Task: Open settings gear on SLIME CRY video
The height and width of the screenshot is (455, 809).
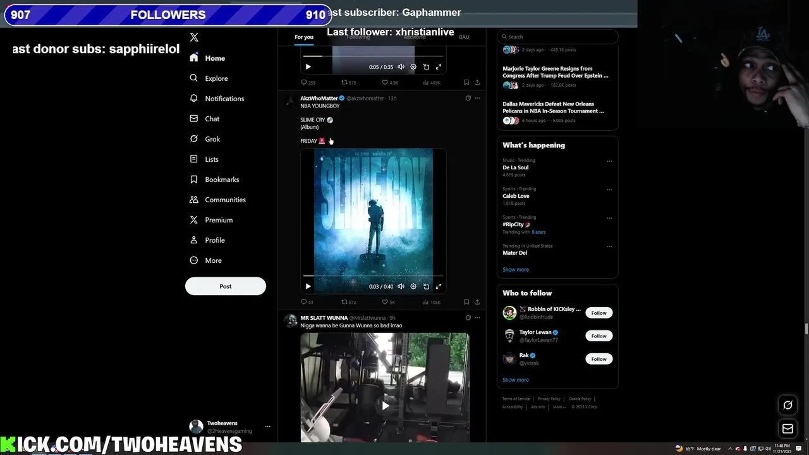Action: point(413,286)
